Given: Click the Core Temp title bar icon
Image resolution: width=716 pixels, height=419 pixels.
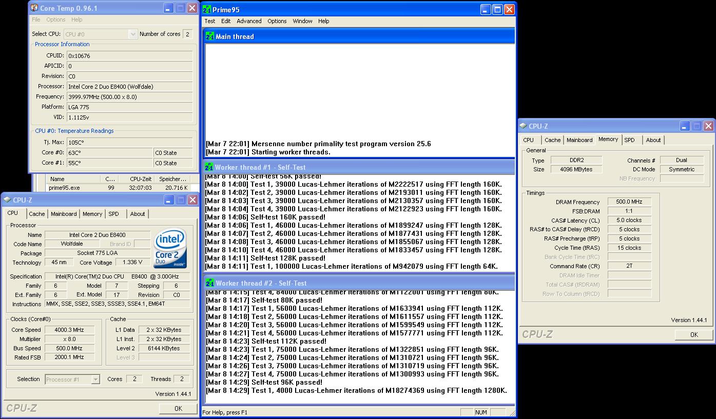Looking at the screenshot, I should pos(34,8).
